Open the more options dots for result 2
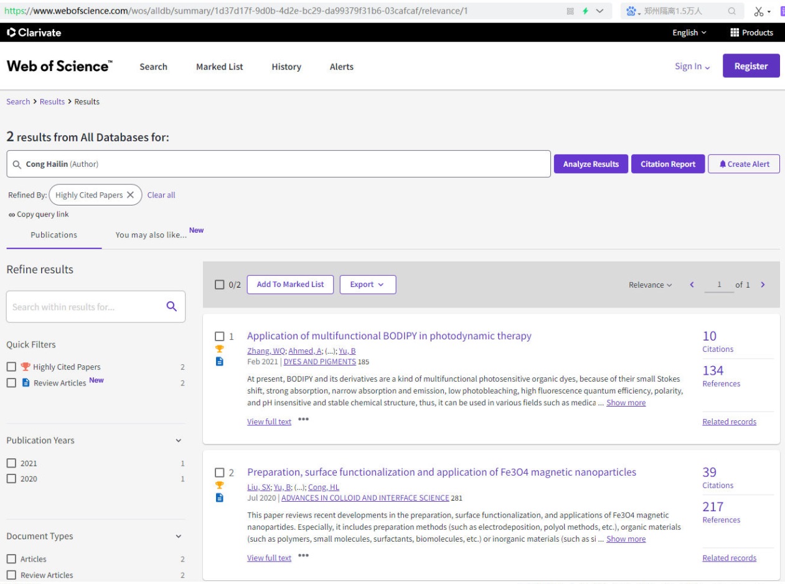Image resolution: width=785 pixels, height=584 pixels. point(303,555)
